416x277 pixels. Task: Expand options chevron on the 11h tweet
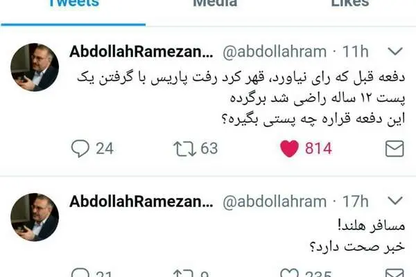(x=395, y=51)
